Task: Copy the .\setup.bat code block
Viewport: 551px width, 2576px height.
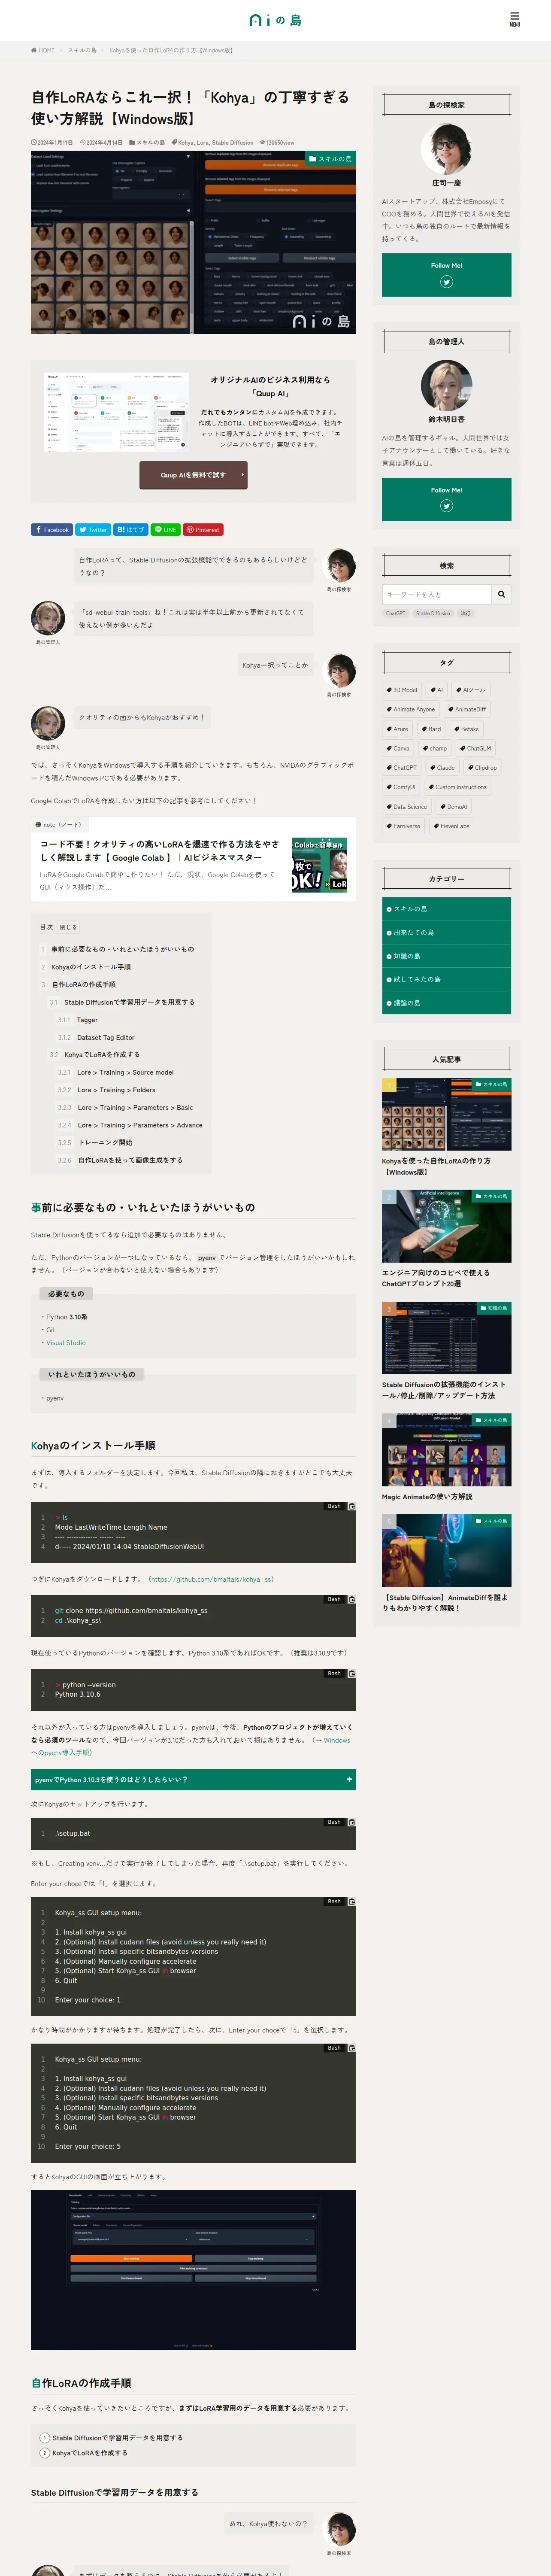Action: pos(351,1822)
